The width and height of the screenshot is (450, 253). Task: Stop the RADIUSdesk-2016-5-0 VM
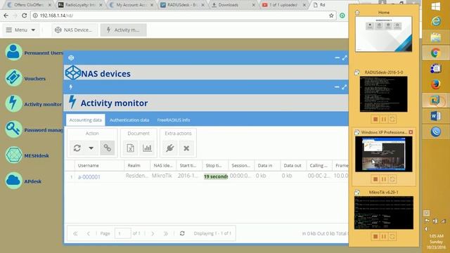[x=375, y=119]
